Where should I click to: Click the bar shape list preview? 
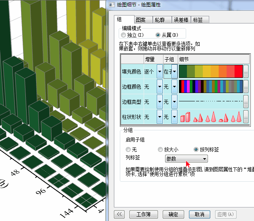tap(210, 117)
